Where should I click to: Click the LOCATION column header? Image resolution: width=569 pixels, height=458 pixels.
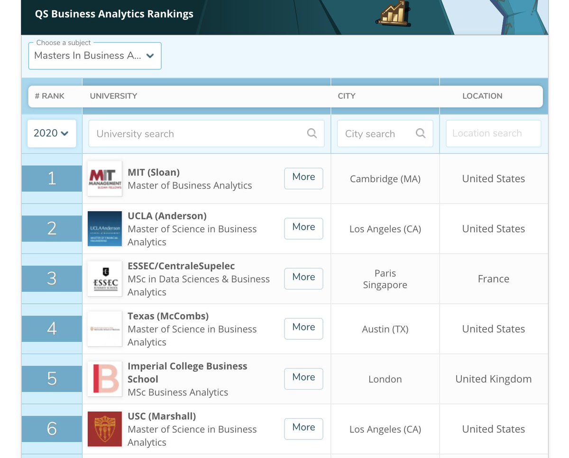pos(482,96)
